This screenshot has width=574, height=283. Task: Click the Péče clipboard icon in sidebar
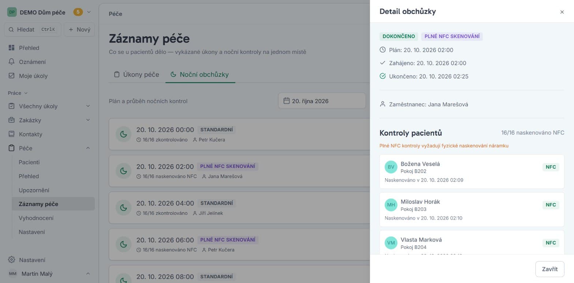click(x=12, y=148)
